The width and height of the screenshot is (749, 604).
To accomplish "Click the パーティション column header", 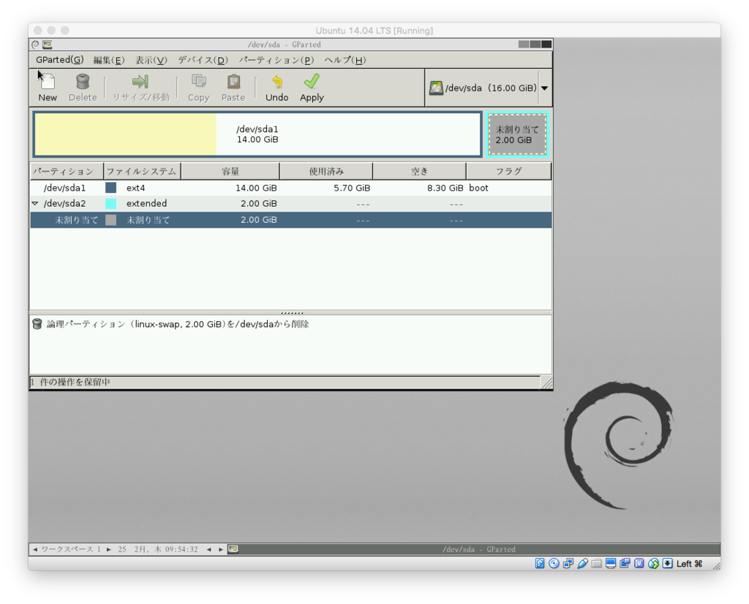I will click(x=67, y=172).
